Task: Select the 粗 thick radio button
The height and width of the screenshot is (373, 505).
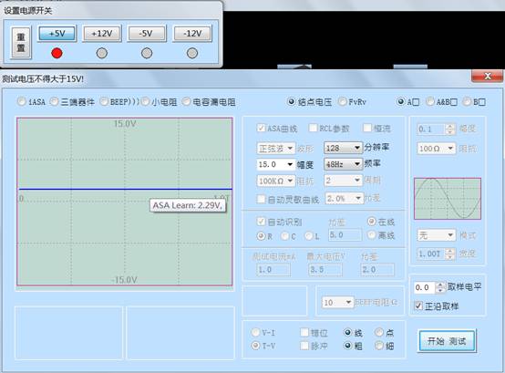Action: (347, 346)
